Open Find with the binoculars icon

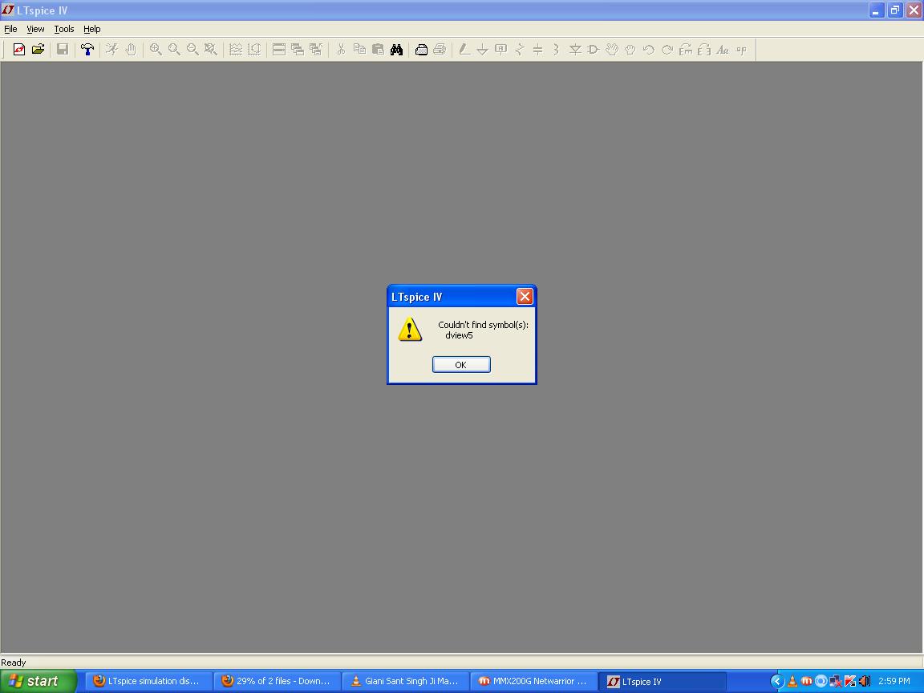[396, 50]
